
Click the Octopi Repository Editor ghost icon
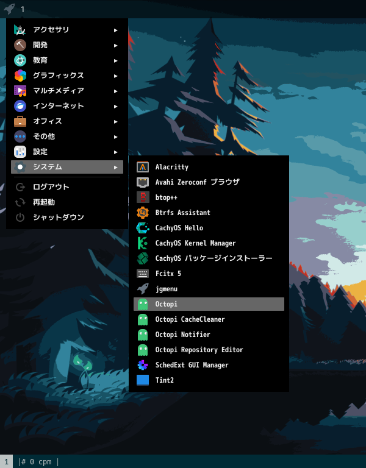[143, 350]
